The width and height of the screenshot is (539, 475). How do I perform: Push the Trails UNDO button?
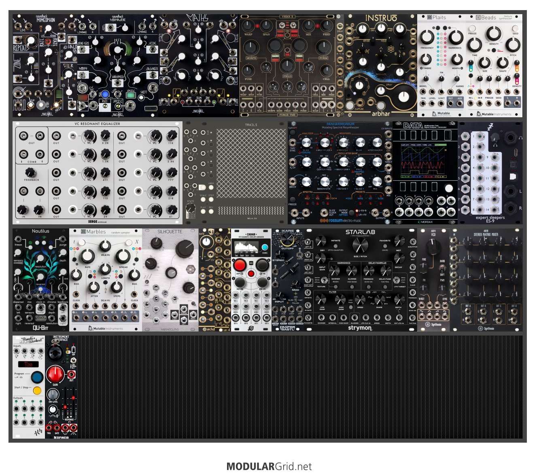(x=211, y=188)
